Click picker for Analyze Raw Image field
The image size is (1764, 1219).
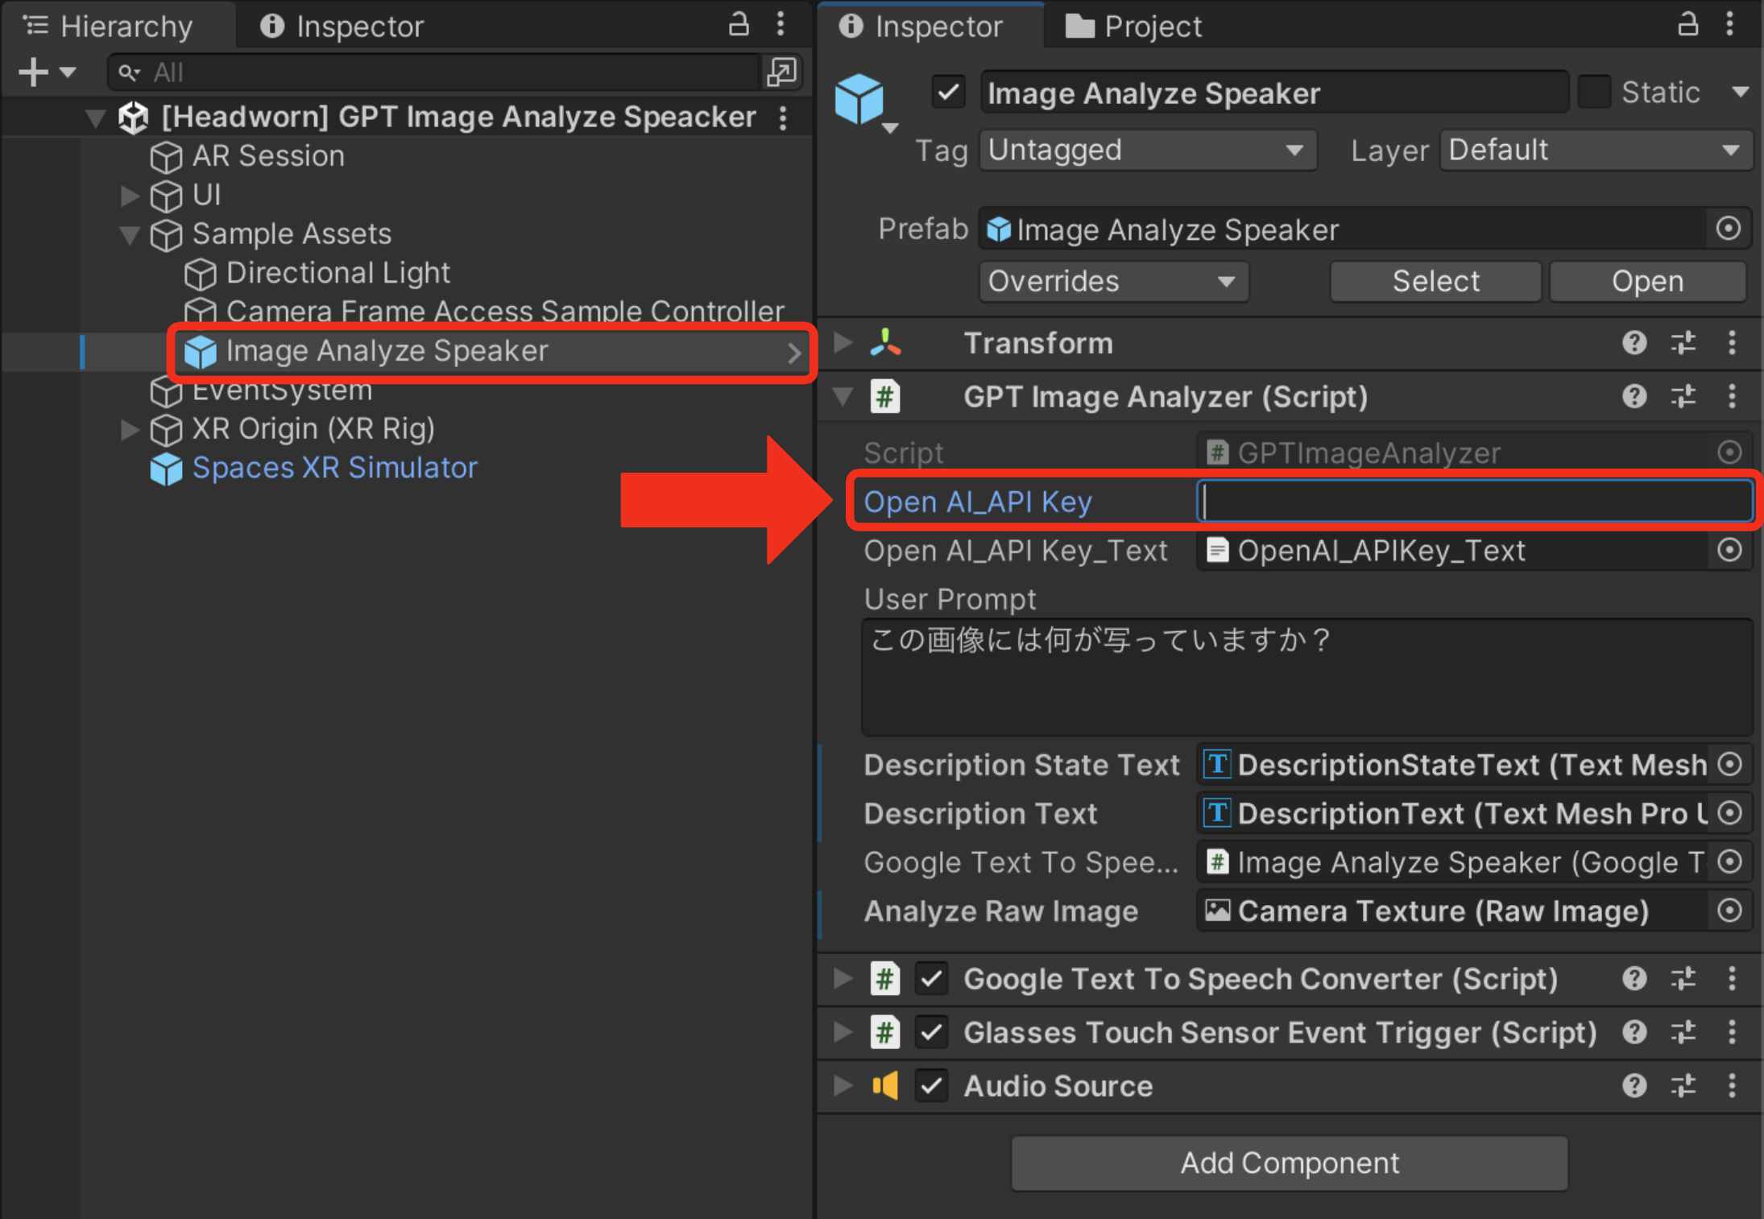coord(1729,911)
